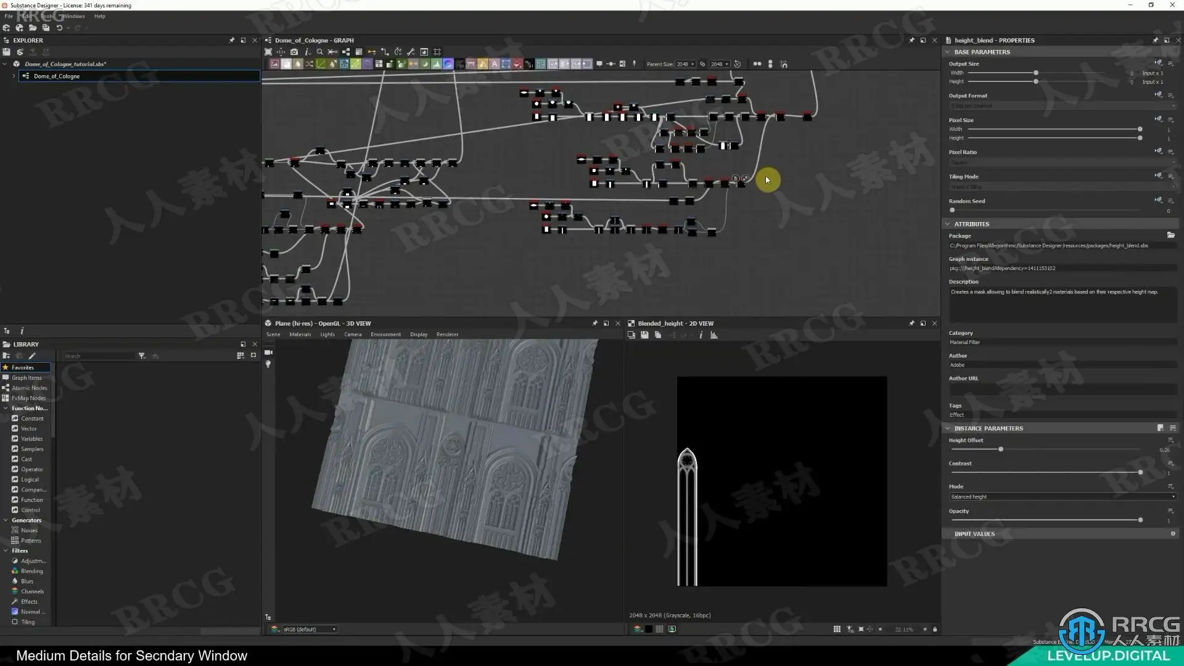Add a Bitmap node from node toolbar

274,64
